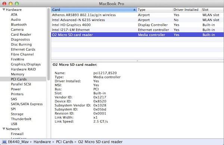Sort by Driver Installed column
Viewport: 224px width, 145px height.
tap(187, 10)
